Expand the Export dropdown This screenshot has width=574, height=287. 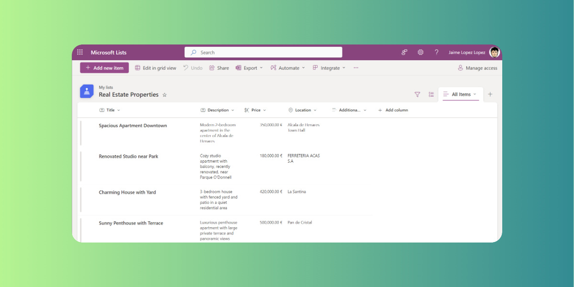pyautogui.click(x=249, y=67)
